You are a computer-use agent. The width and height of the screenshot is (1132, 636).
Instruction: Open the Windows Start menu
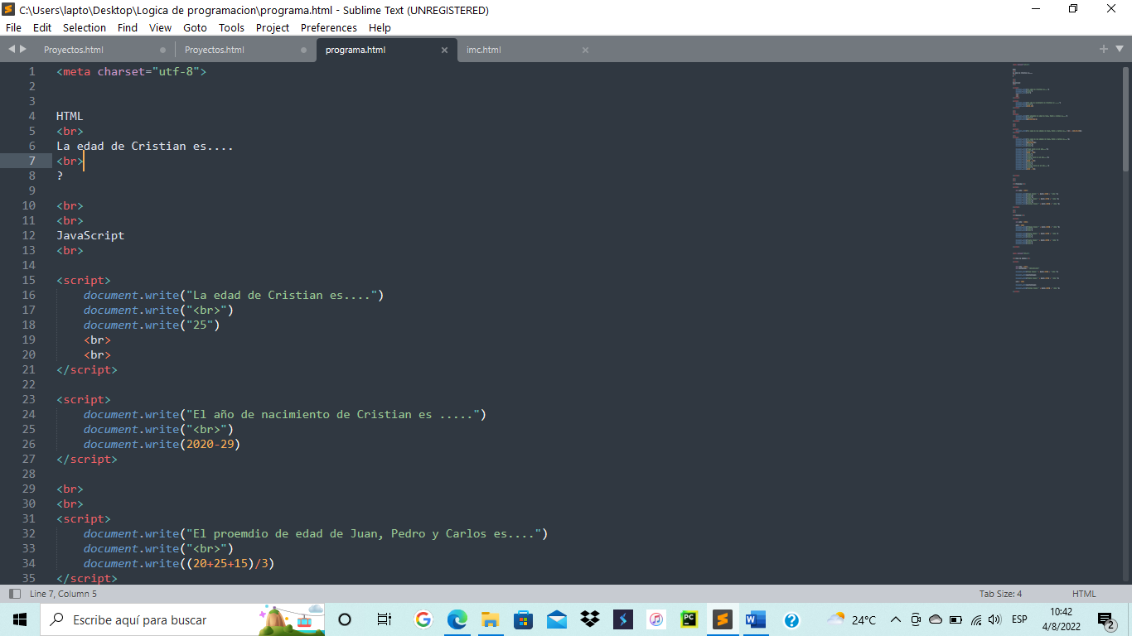20,619
